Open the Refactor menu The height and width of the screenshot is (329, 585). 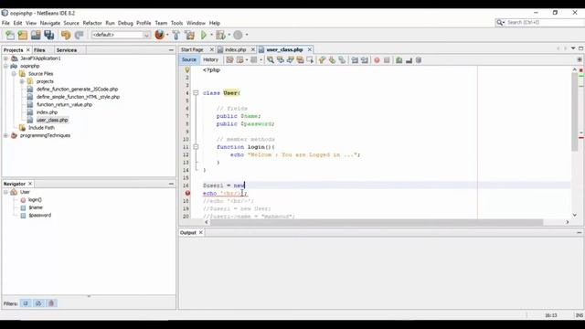tap(92, 23)
